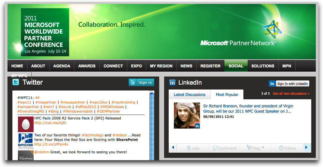
Task: Switch to the Latest Discussions tab
Action: coord(190,94)
